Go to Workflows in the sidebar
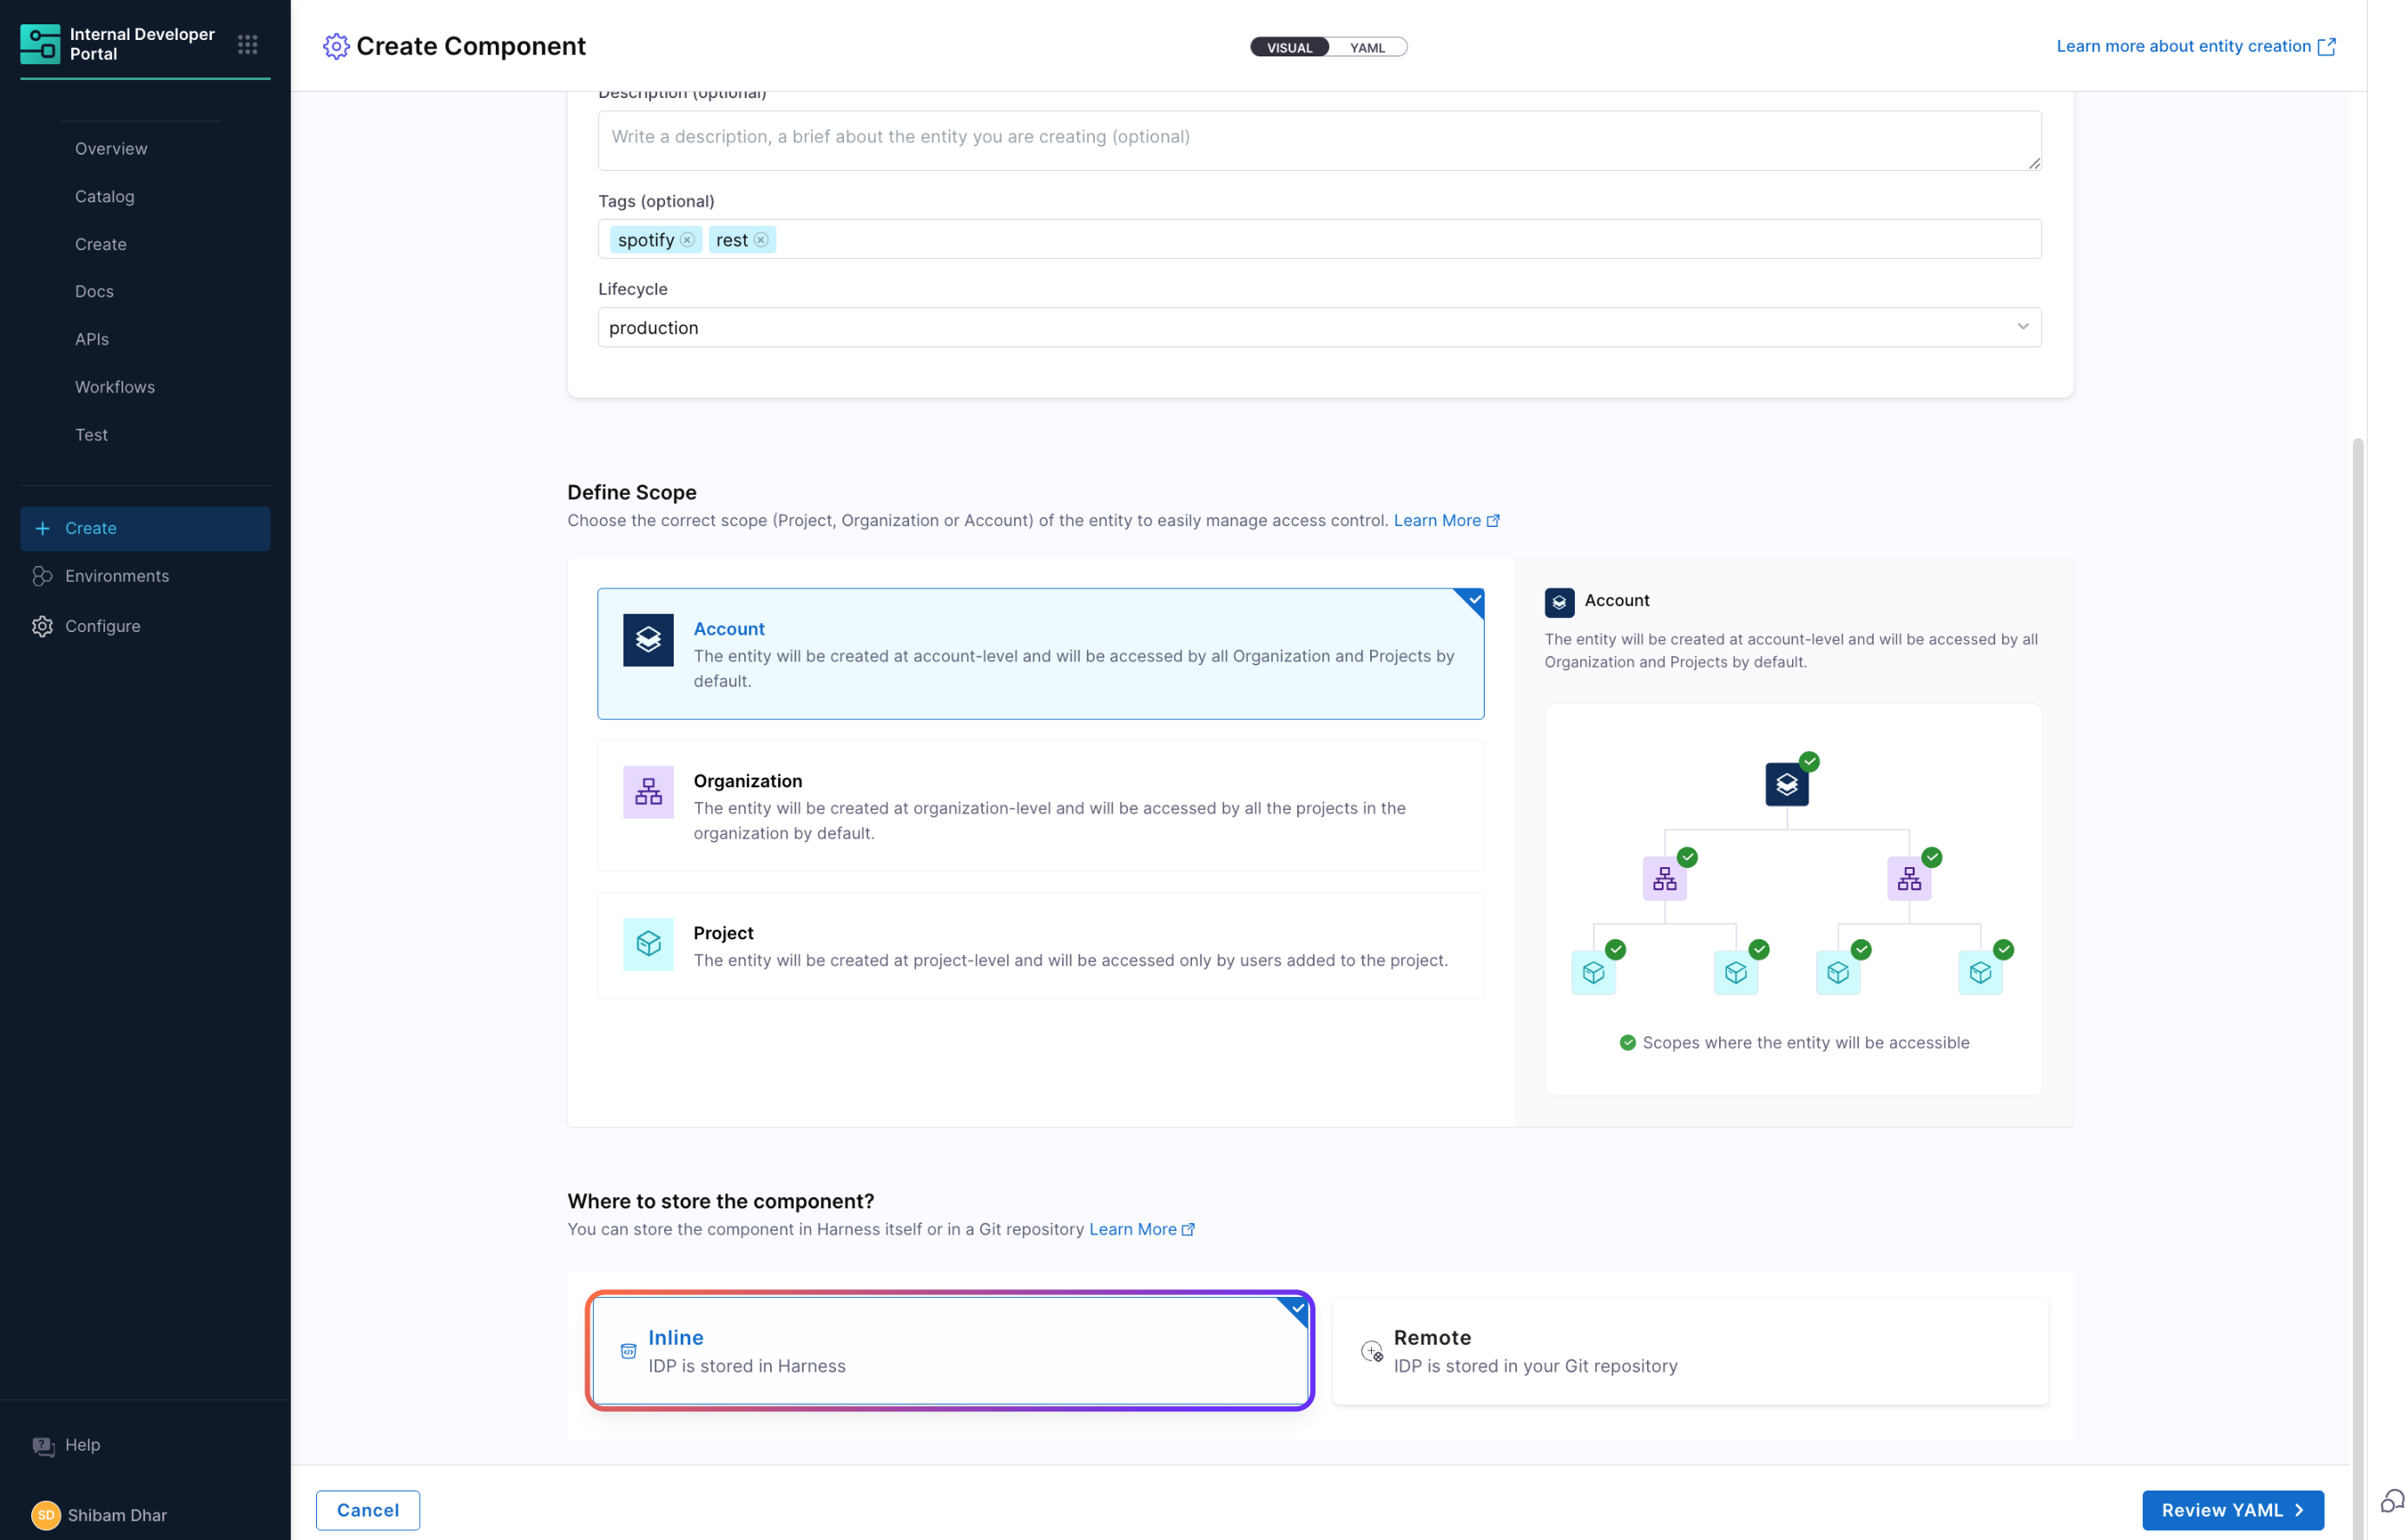 coord(114,387)
